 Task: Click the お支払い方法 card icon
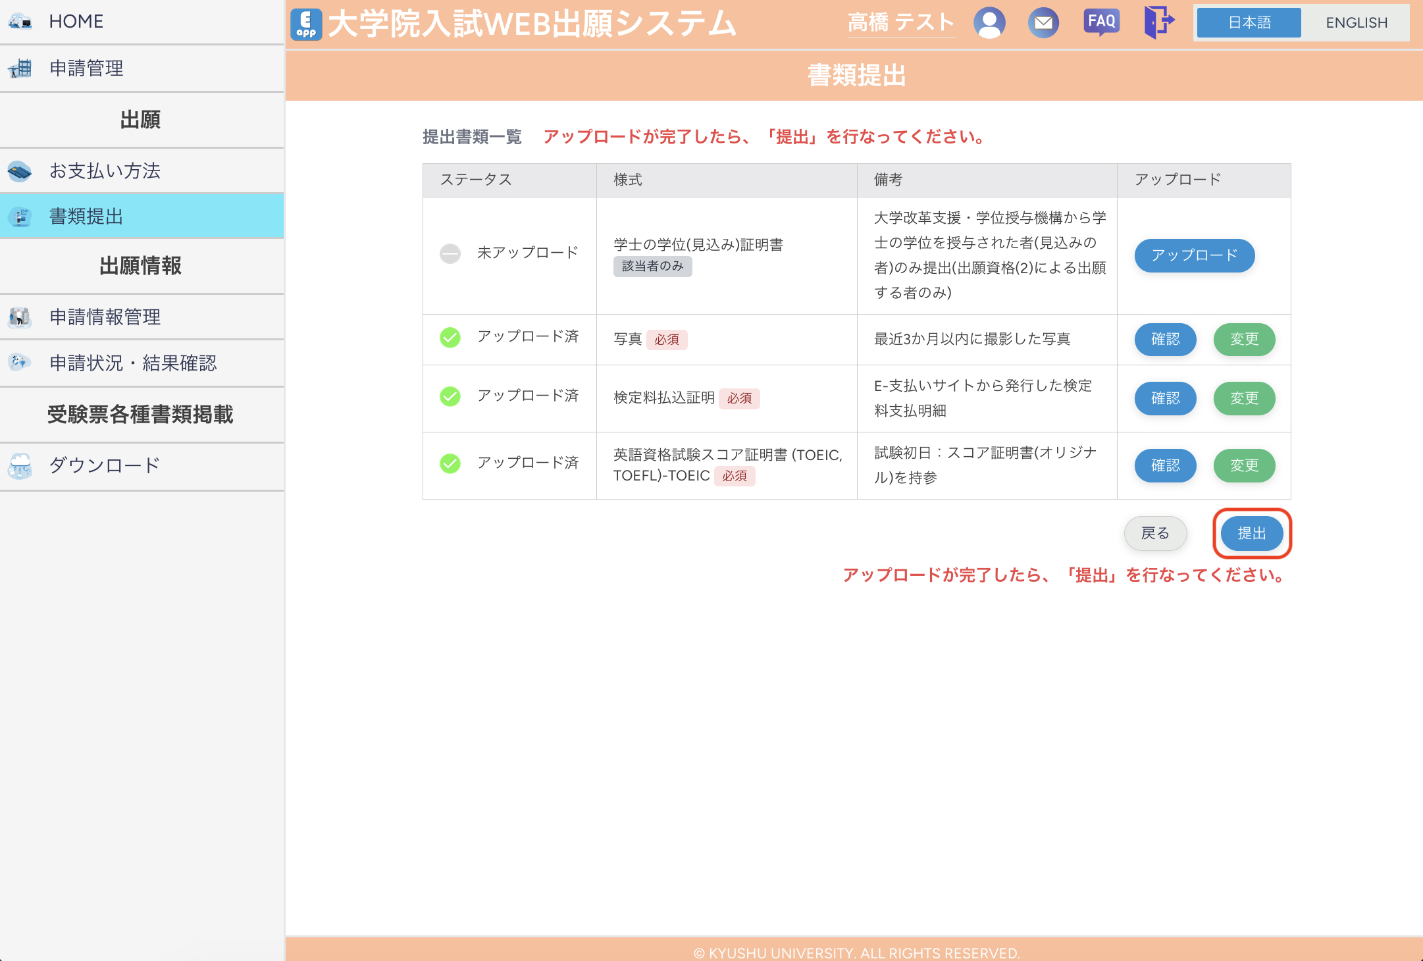[20, 171]
